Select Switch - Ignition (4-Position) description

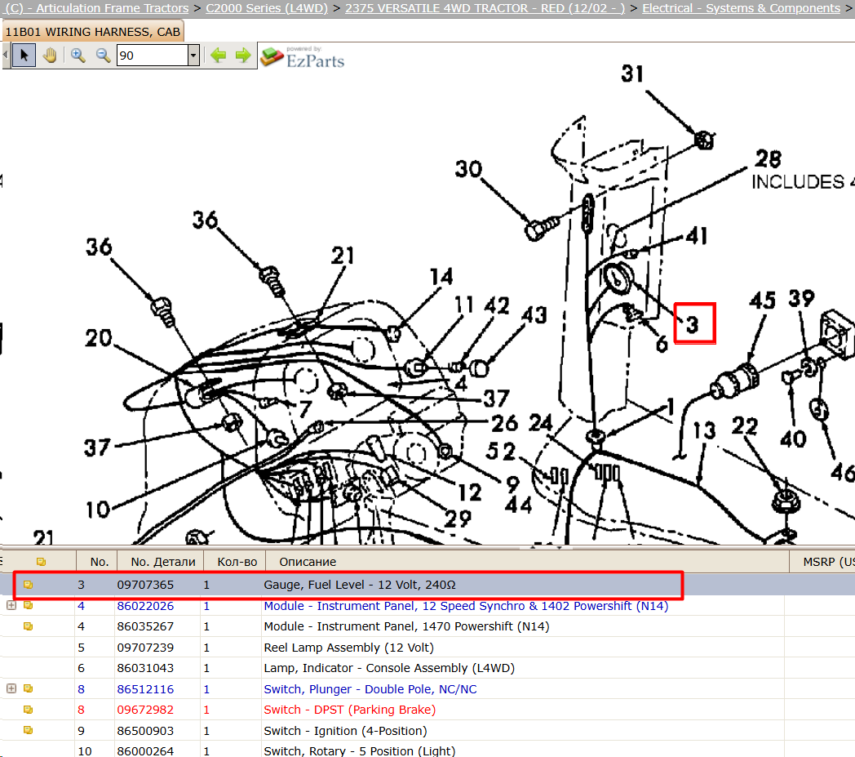click(x=345, y=731)
